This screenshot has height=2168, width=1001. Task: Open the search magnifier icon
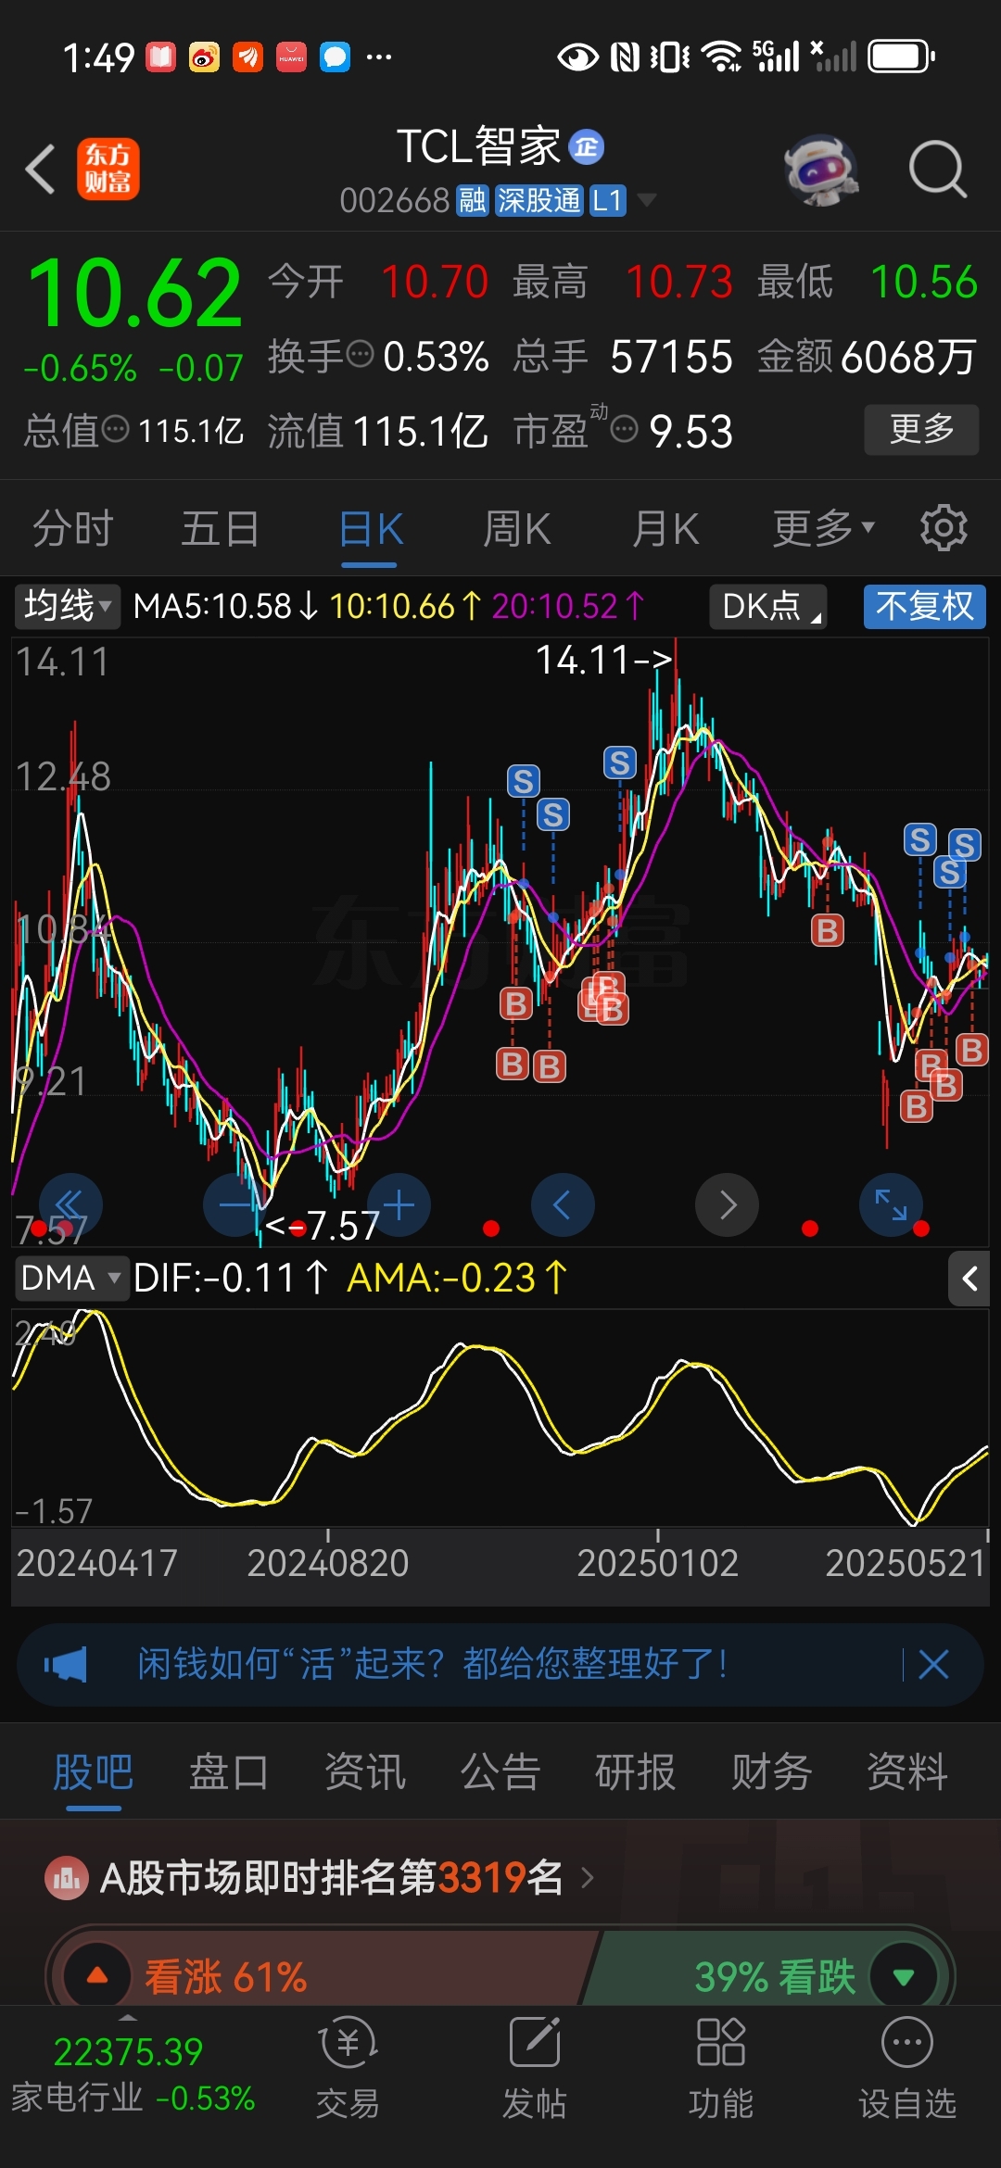(x=937, y=170)
